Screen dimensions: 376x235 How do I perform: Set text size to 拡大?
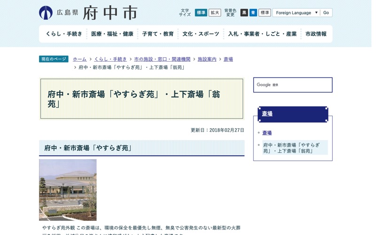pos(215,13)
